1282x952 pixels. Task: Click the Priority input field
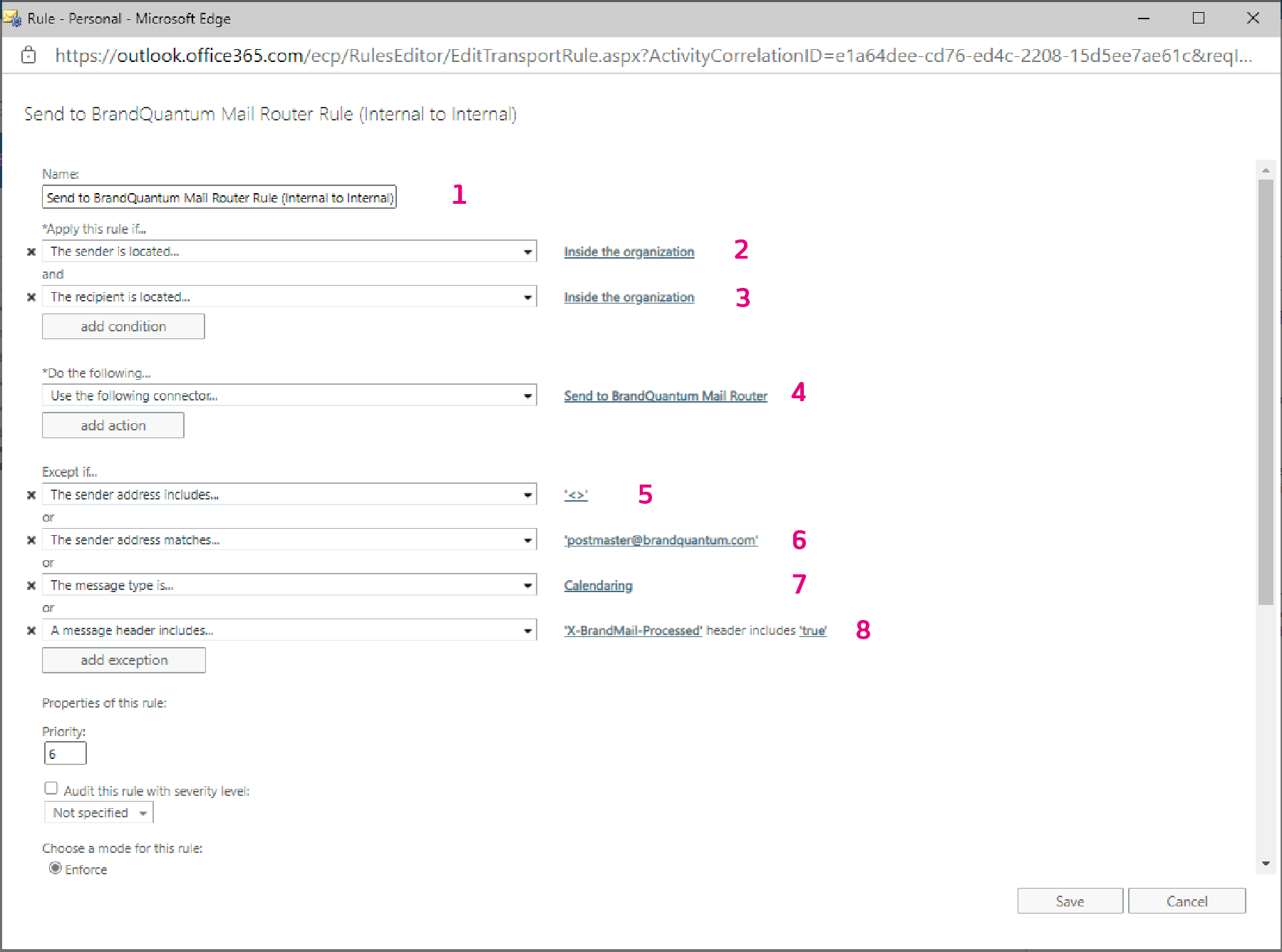pos(66,753)
